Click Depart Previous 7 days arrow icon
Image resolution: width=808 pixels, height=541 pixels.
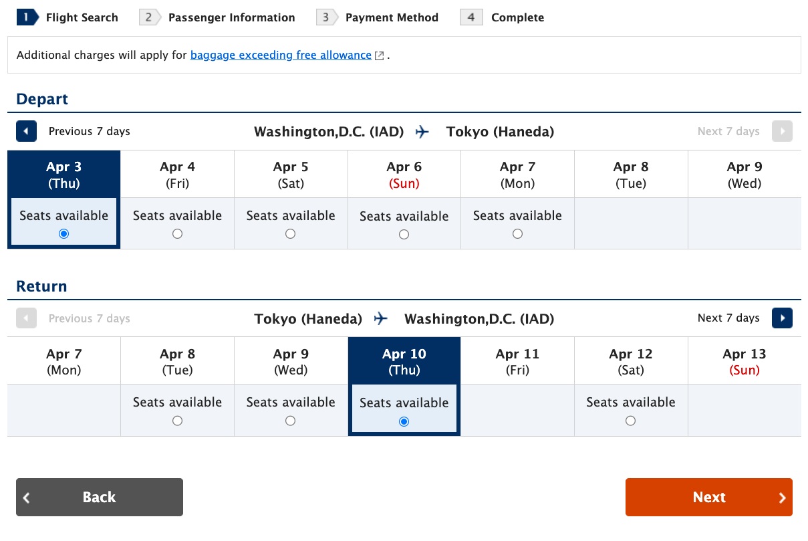click(x=26, y=132)
